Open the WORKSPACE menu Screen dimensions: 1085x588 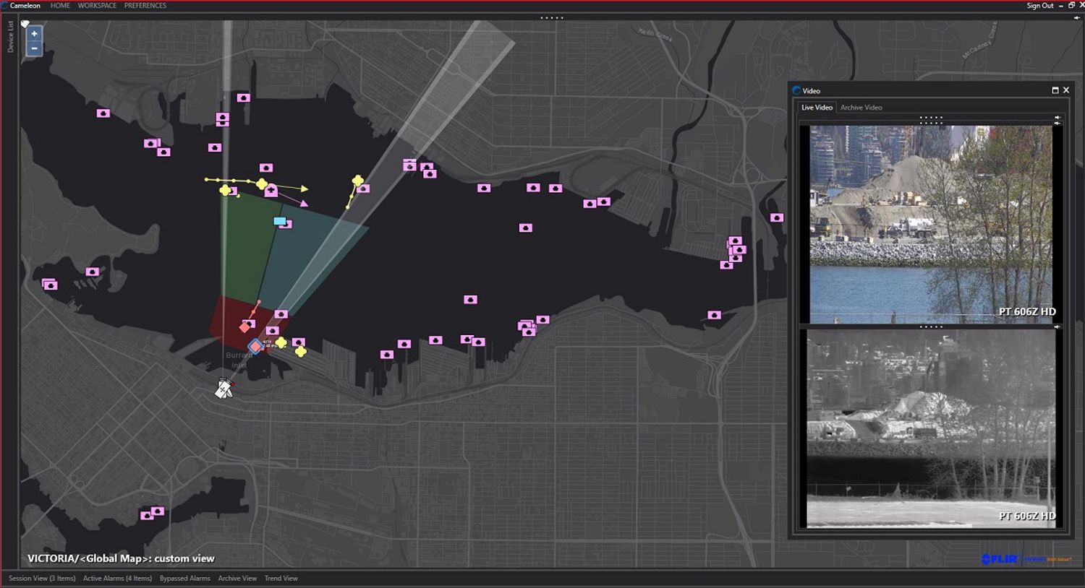[x=97, y=6]
